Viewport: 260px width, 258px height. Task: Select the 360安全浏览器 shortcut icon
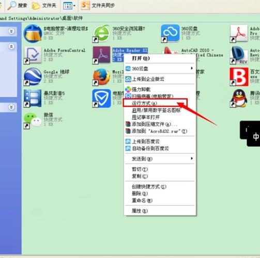point(101,34)
